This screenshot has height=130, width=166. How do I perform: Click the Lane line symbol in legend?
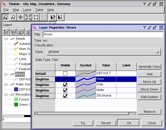point(16,59)
